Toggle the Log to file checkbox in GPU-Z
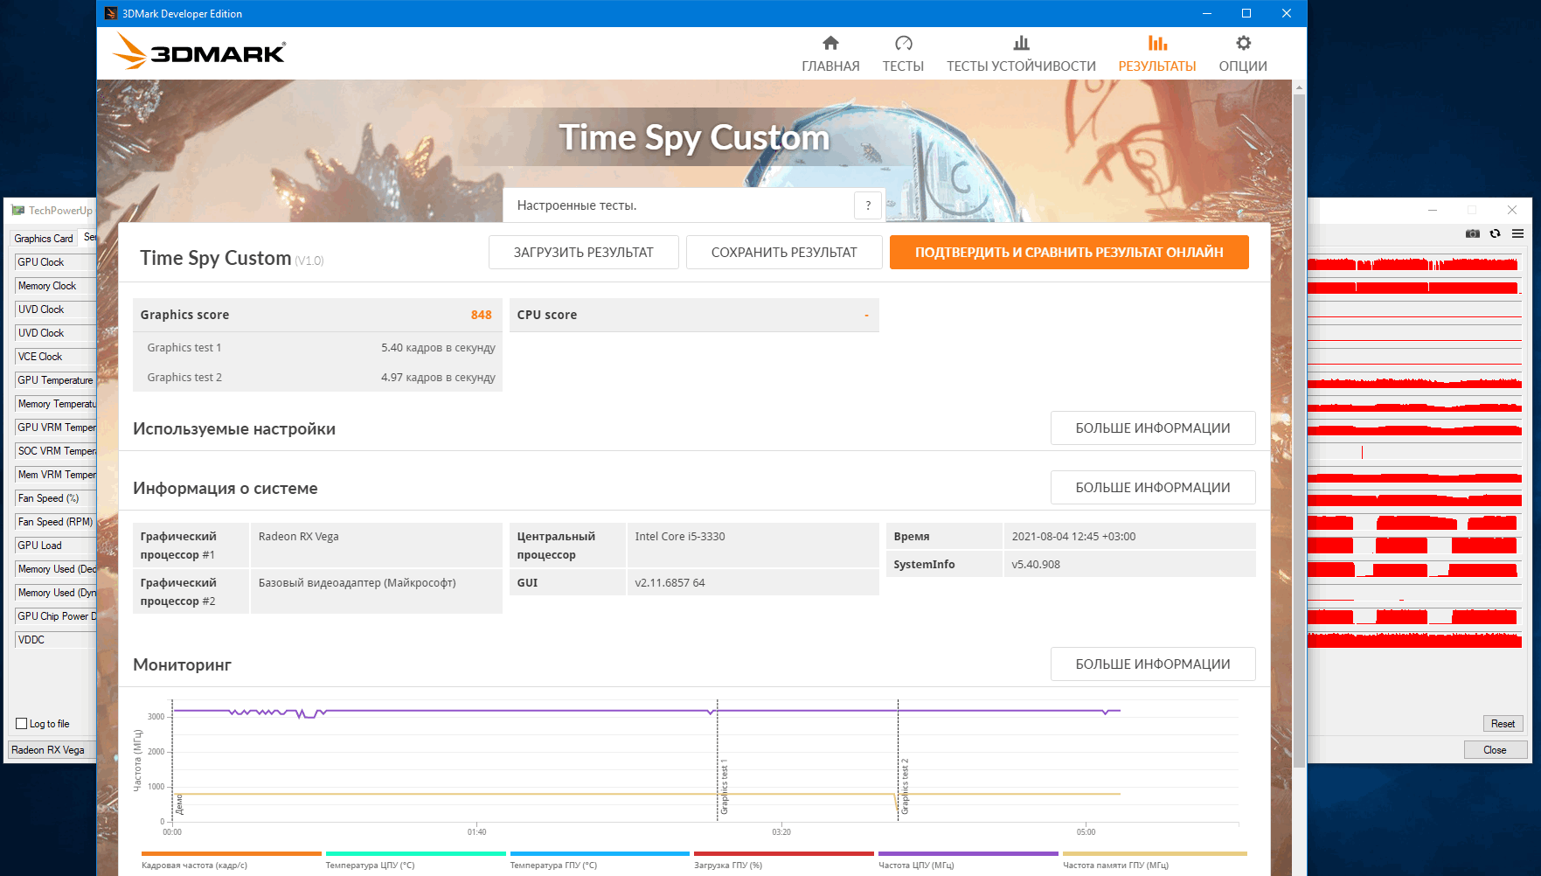The height and width of the screenshot is (876, 1541). (22, 723)
